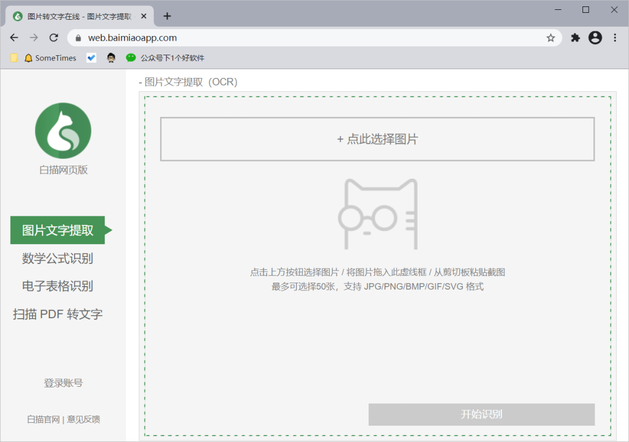Select 扫描 PDF 转文字 in the sidebar
629x442 pixels.
coord(57,314)
